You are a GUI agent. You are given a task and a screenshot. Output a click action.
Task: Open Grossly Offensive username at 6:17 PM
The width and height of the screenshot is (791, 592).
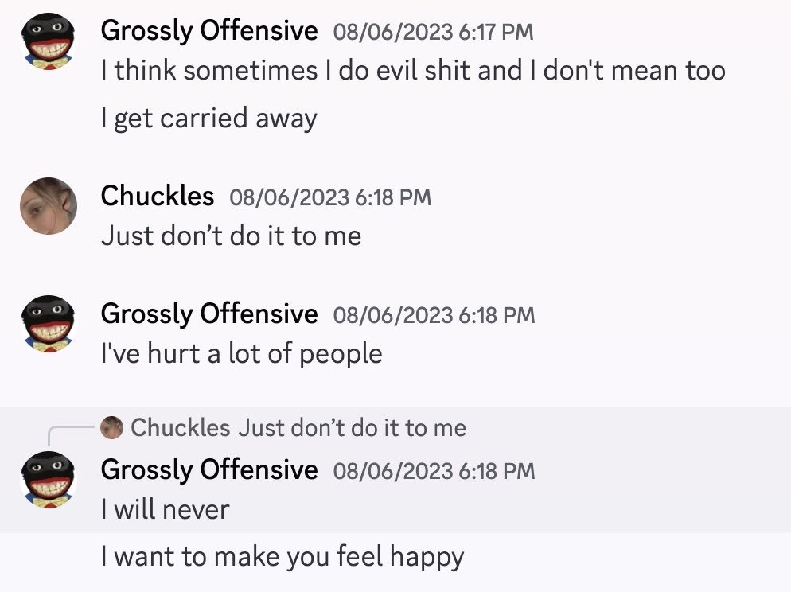click(x=209, y=31)
